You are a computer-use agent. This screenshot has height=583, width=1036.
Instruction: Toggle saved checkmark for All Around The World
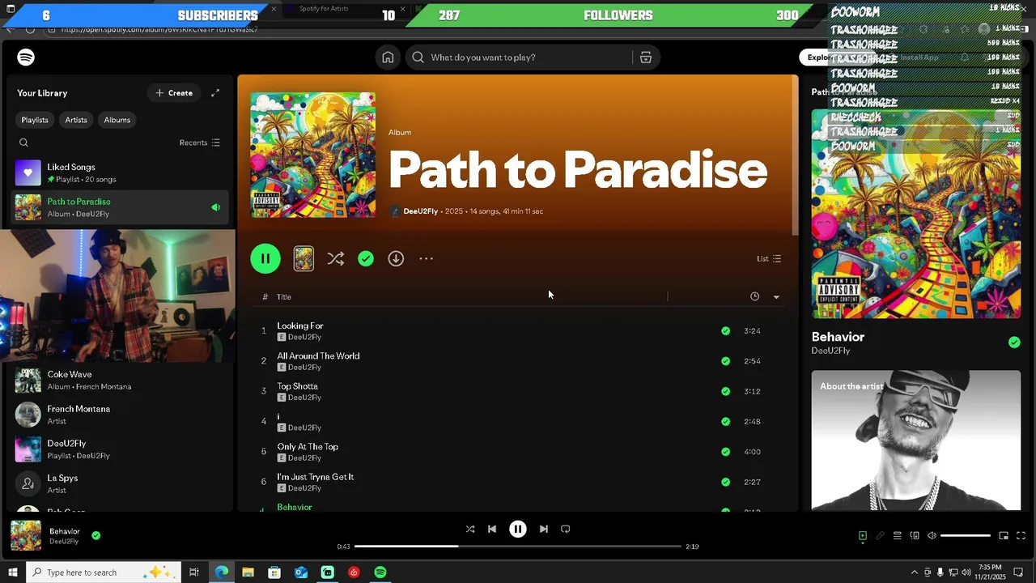tap(725, 361)
